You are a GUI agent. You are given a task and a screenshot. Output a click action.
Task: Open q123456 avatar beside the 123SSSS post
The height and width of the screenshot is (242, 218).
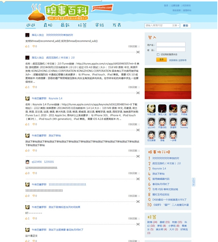pos(27,162)
